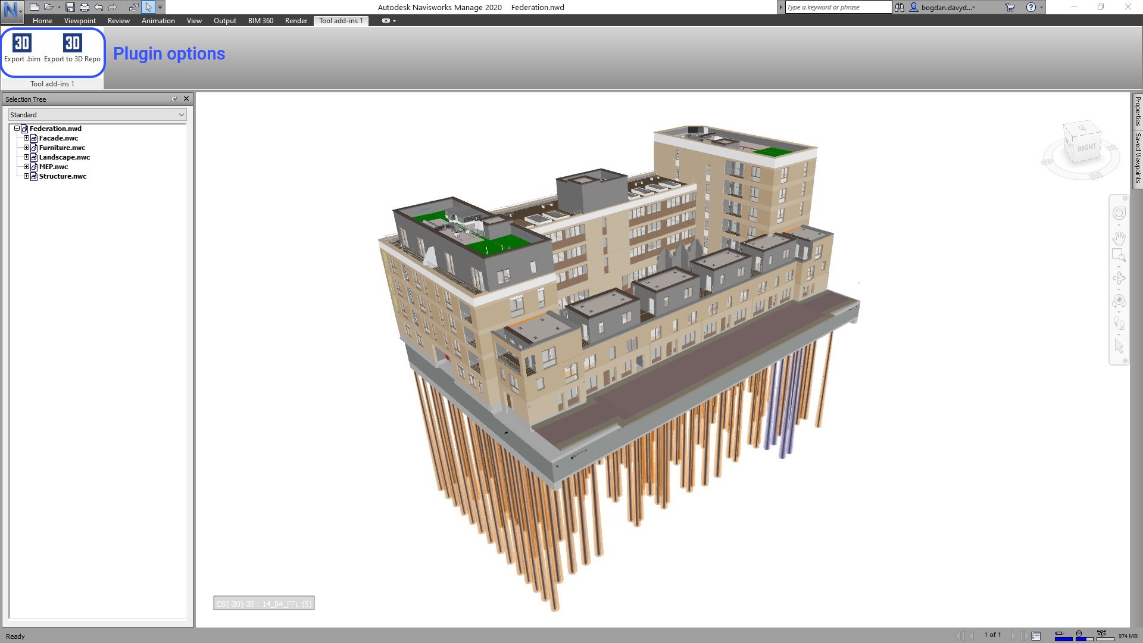Pick the Look Around navigation tool
The width and height of the screenshot is (1143, 643).
point(1119,301)
